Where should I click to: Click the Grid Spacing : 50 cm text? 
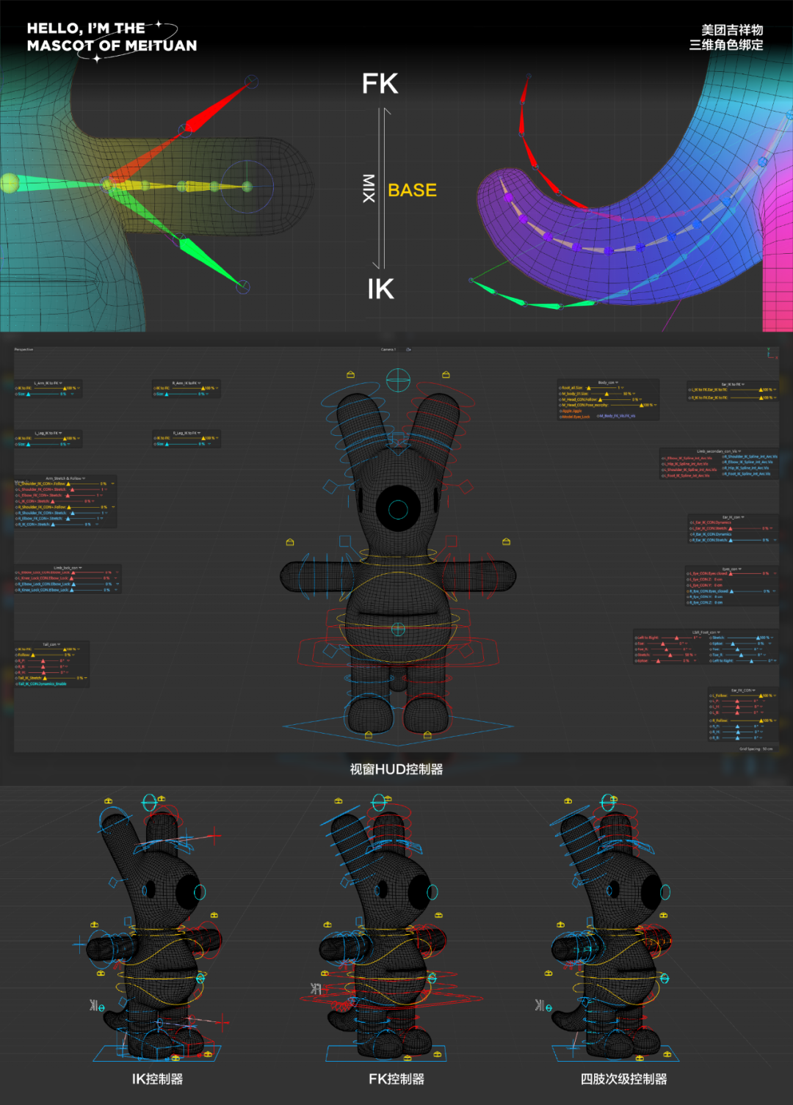(x=756, y=749)
